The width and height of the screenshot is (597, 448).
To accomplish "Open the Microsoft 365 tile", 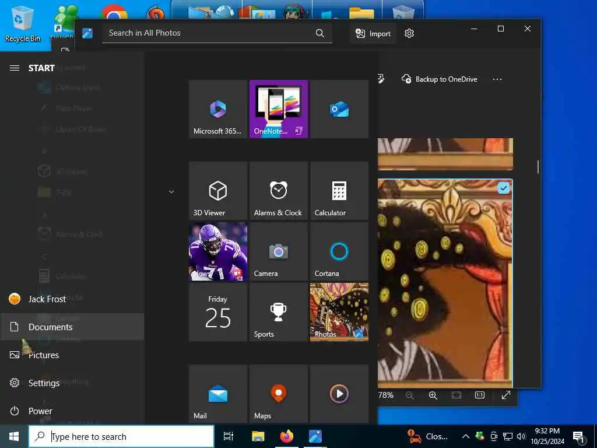I will pos(218,109).
